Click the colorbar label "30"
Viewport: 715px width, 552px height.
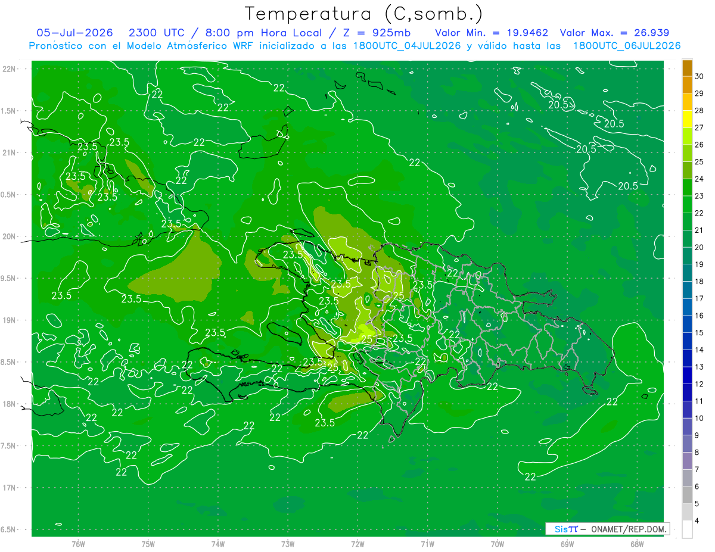(x=700, y=76)
